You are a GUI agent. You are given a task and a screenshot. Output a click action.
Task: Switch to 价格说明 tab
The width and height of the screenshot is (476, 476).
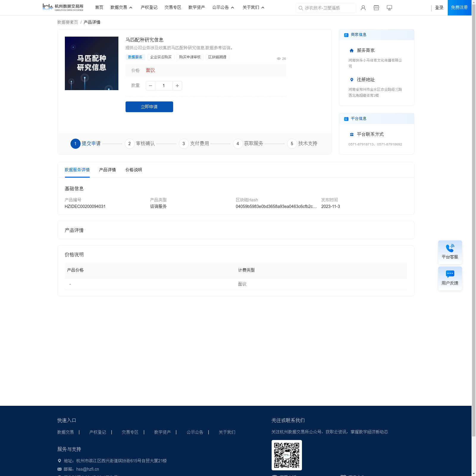pos(134,170)
